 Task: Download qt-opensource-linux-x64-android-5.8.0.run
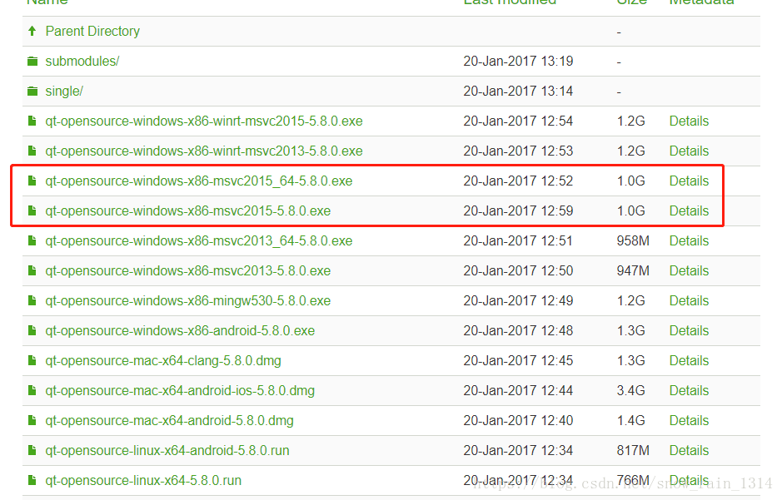pos(167,451)
